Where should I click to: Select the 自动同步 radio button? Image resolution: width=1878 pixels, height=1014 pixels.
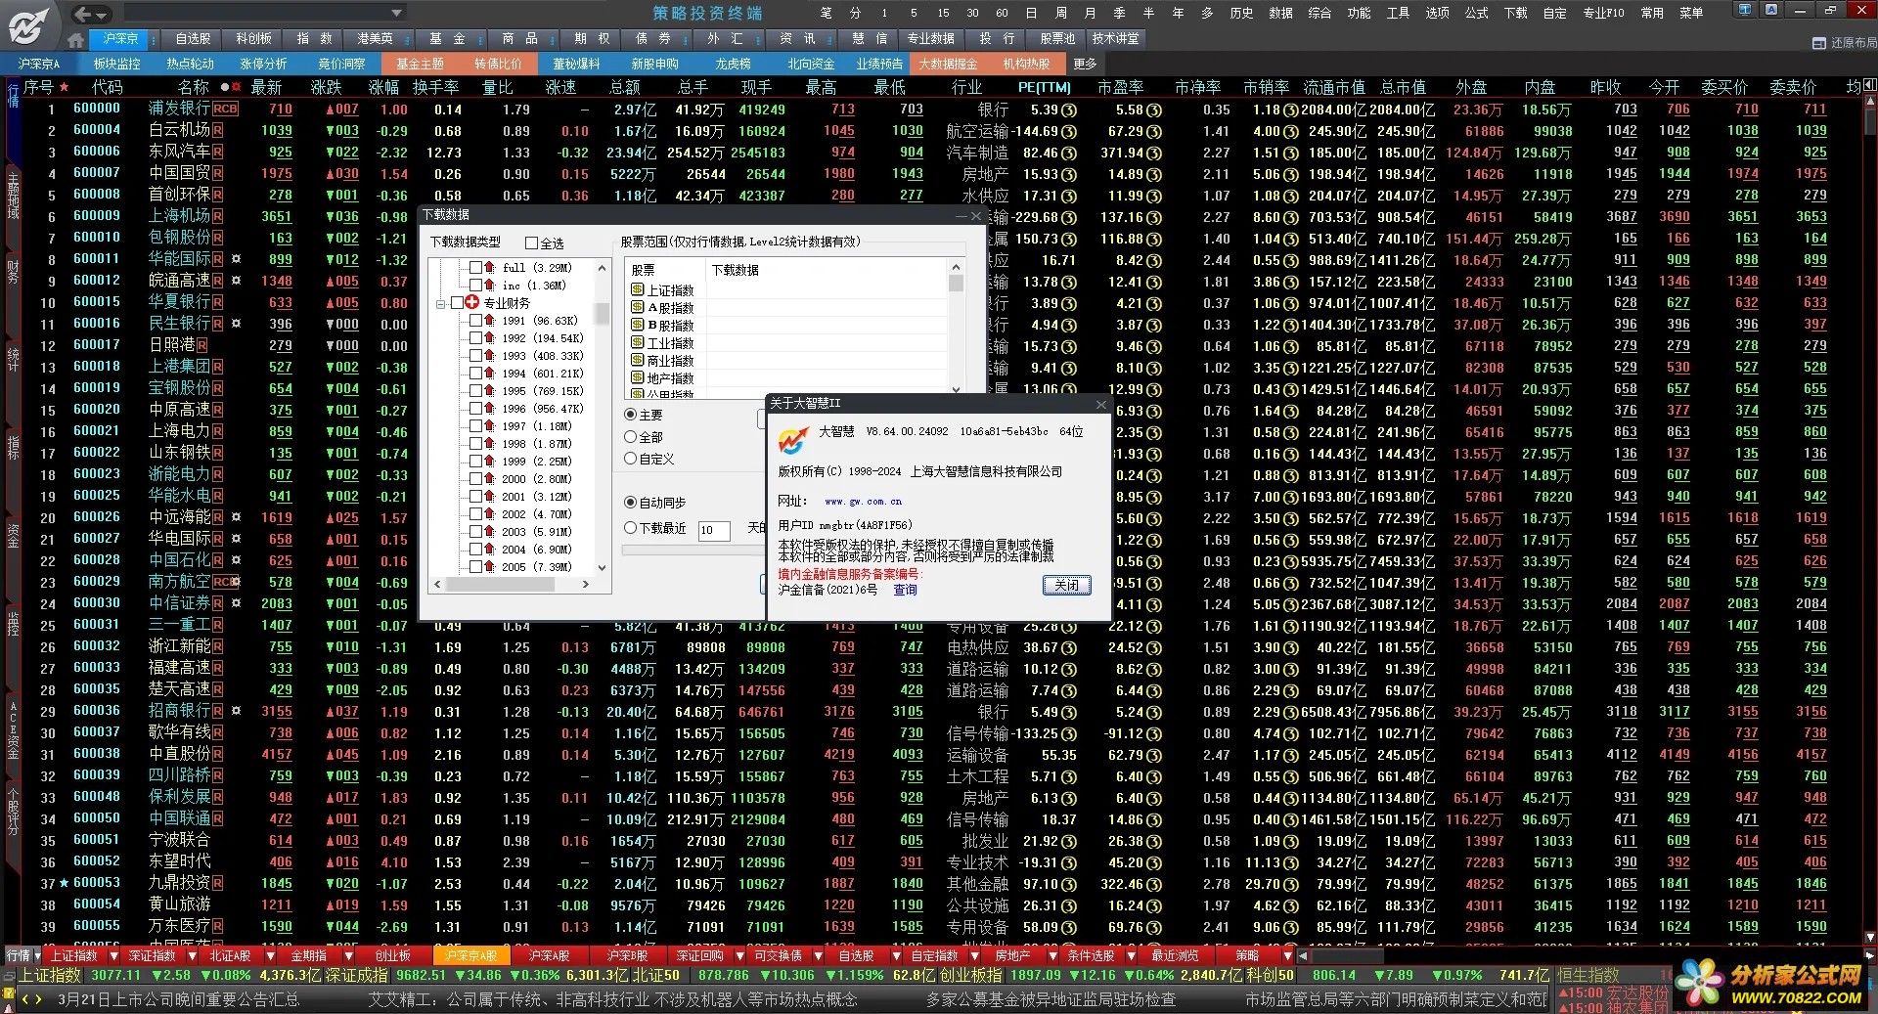630,503
